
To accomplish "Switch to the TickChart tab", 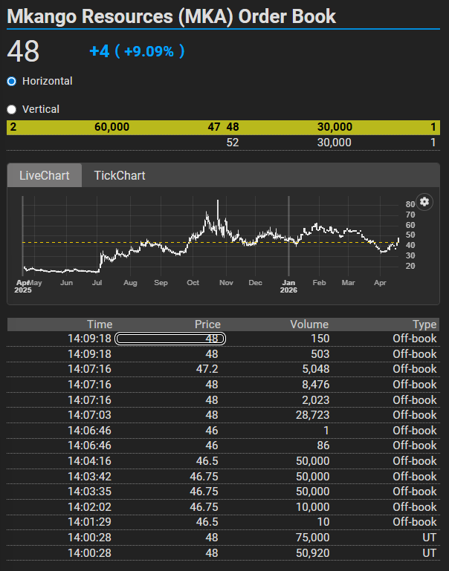I will 120,175.
